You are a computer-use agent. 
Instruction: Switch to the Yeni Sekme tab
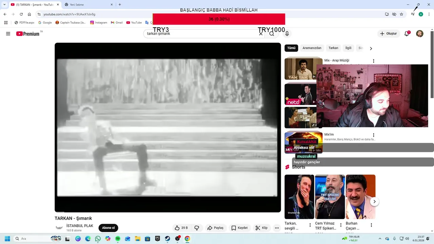[x=88, y=5]
